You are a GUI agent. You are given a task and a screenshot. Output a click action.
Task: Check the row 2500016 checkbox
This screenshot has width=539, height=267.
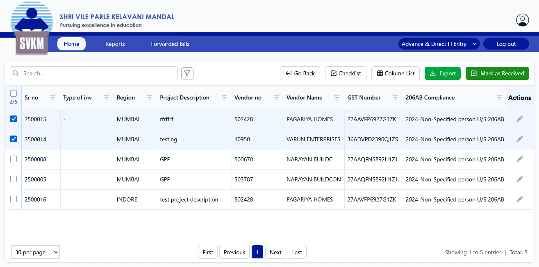point(14,199)
